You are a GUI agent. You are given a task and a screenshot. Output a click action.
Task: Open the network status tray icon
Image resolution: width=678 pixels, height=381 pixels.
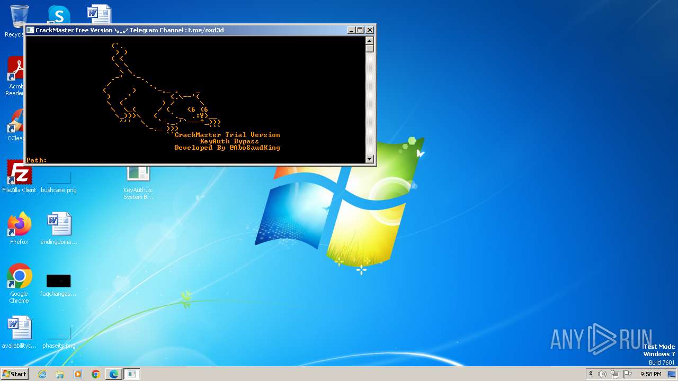point(615,374)
